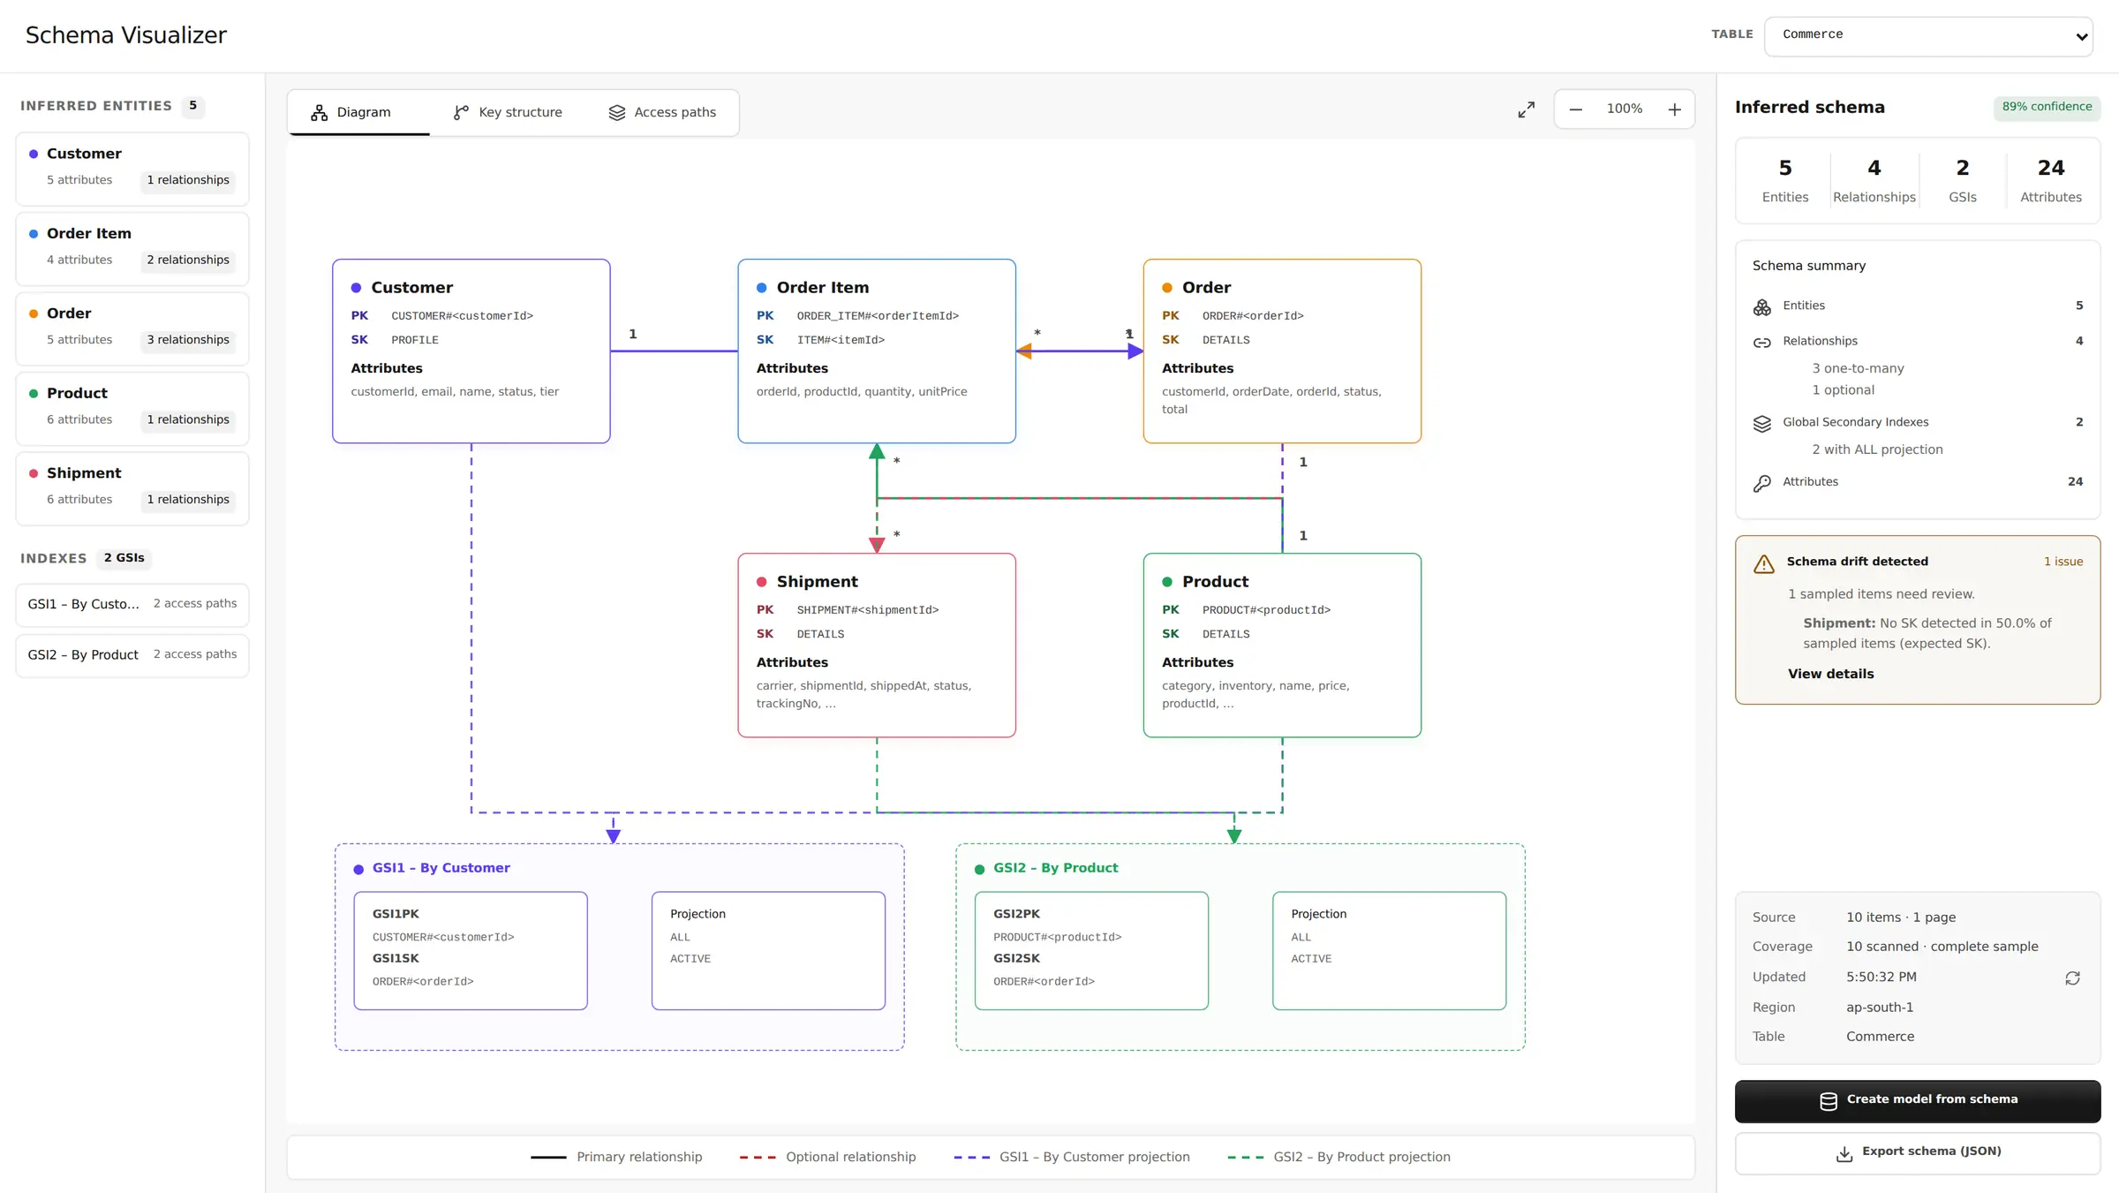
Task: Zoom in with the plus button
Action: [x=1675, y=109]
